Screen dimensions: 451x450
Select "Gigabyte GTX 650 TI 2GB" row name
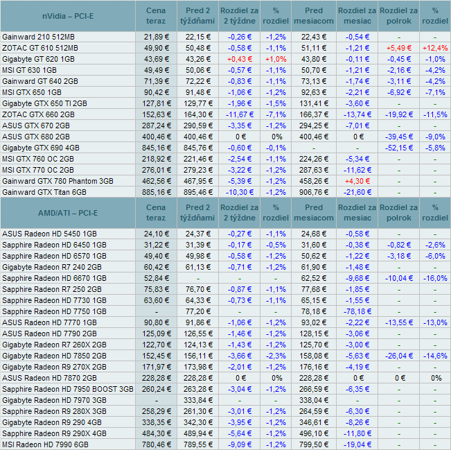coord(44,103)
